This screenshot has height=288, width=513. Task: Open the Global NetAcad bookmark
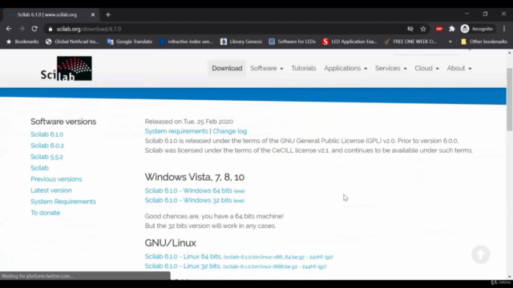(72, 42)
